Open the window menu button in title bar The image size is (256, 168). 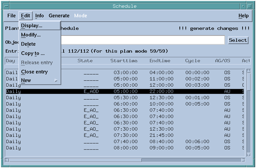(x=6, y=6)
